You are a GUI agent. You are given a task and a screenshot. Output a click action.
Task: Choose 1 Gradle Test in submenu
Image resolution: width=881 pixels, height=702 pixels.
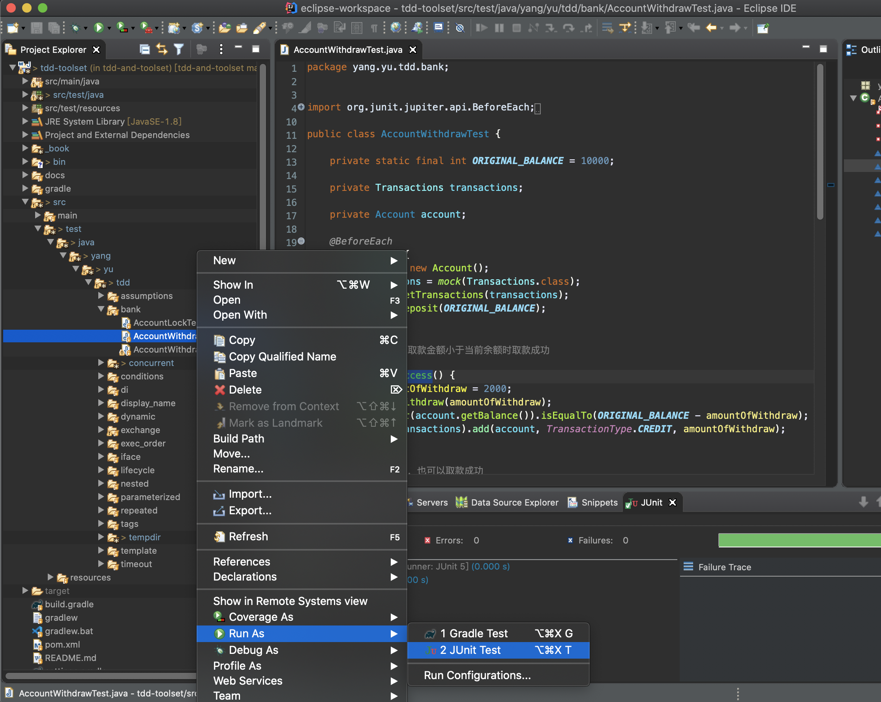[499, 633]
